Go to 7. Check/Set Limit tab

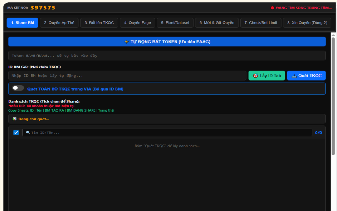(x=261, y=23)
